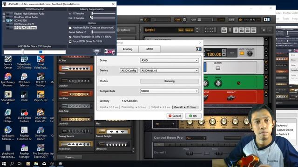Click the taskbar search icon
This screenshot has height=167, width=298.
(12, 164)
